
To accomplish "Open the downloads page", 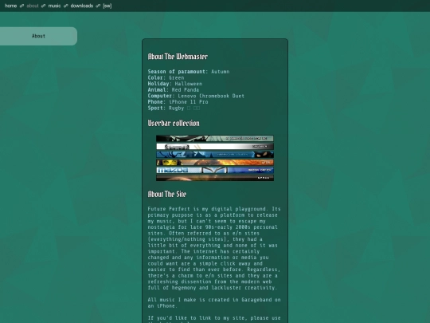I will pos(82,6).
